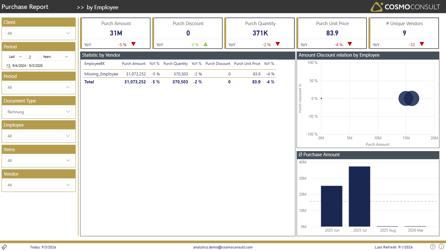Click the 371K value in Purch Quantity card
The width and height of the screenshot is (446, 251).
pos(260,33)
